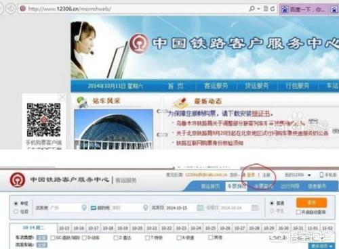Switch to the Baidu browser tab

pos(304,9)
